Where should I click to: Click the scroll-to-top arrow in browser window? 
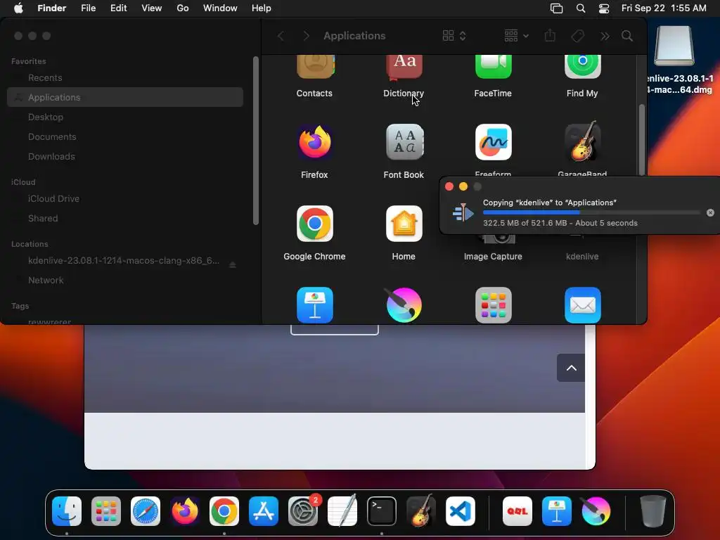pos(571,368)
